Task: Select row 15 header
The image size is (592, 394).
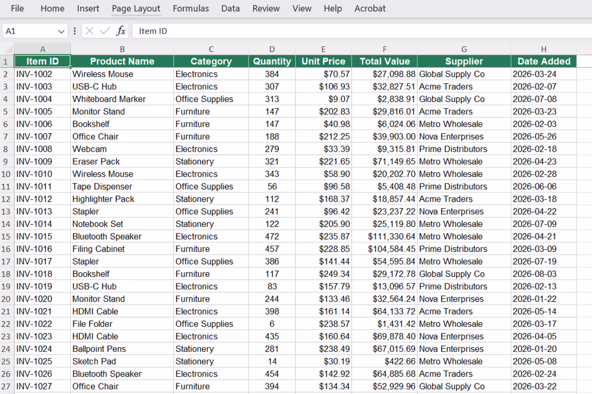Action: [x=7, y=237]
